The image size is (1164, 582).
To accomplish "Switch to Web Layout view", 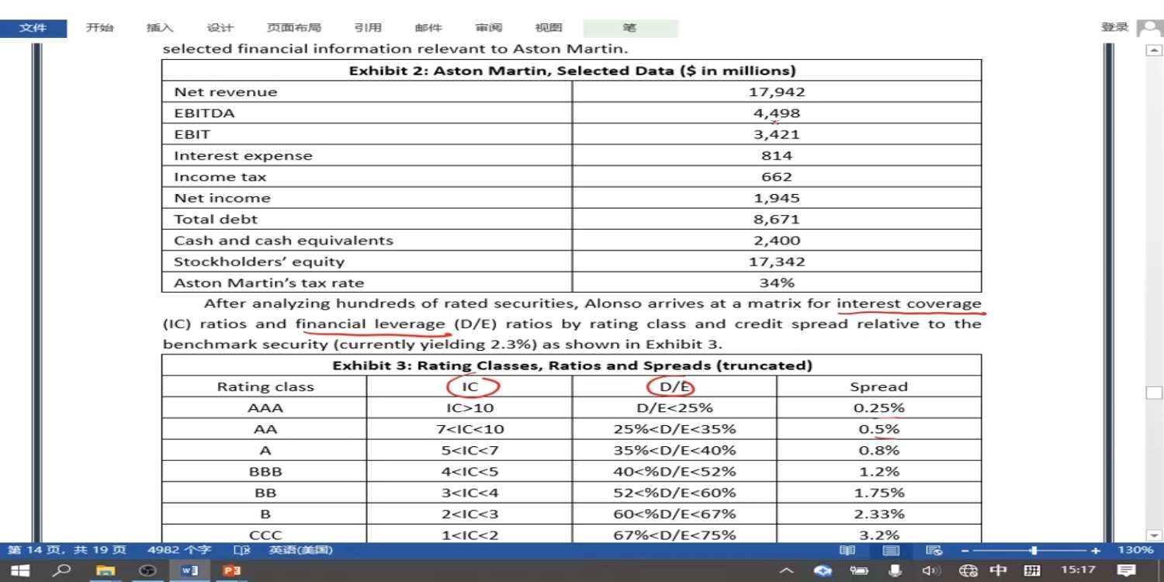I will point(934,550).
